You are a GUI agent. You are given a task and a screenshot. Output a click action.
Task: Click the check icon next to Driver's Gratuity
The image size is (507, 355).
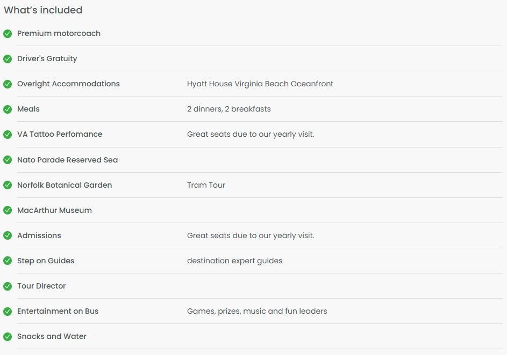point(8,58)
